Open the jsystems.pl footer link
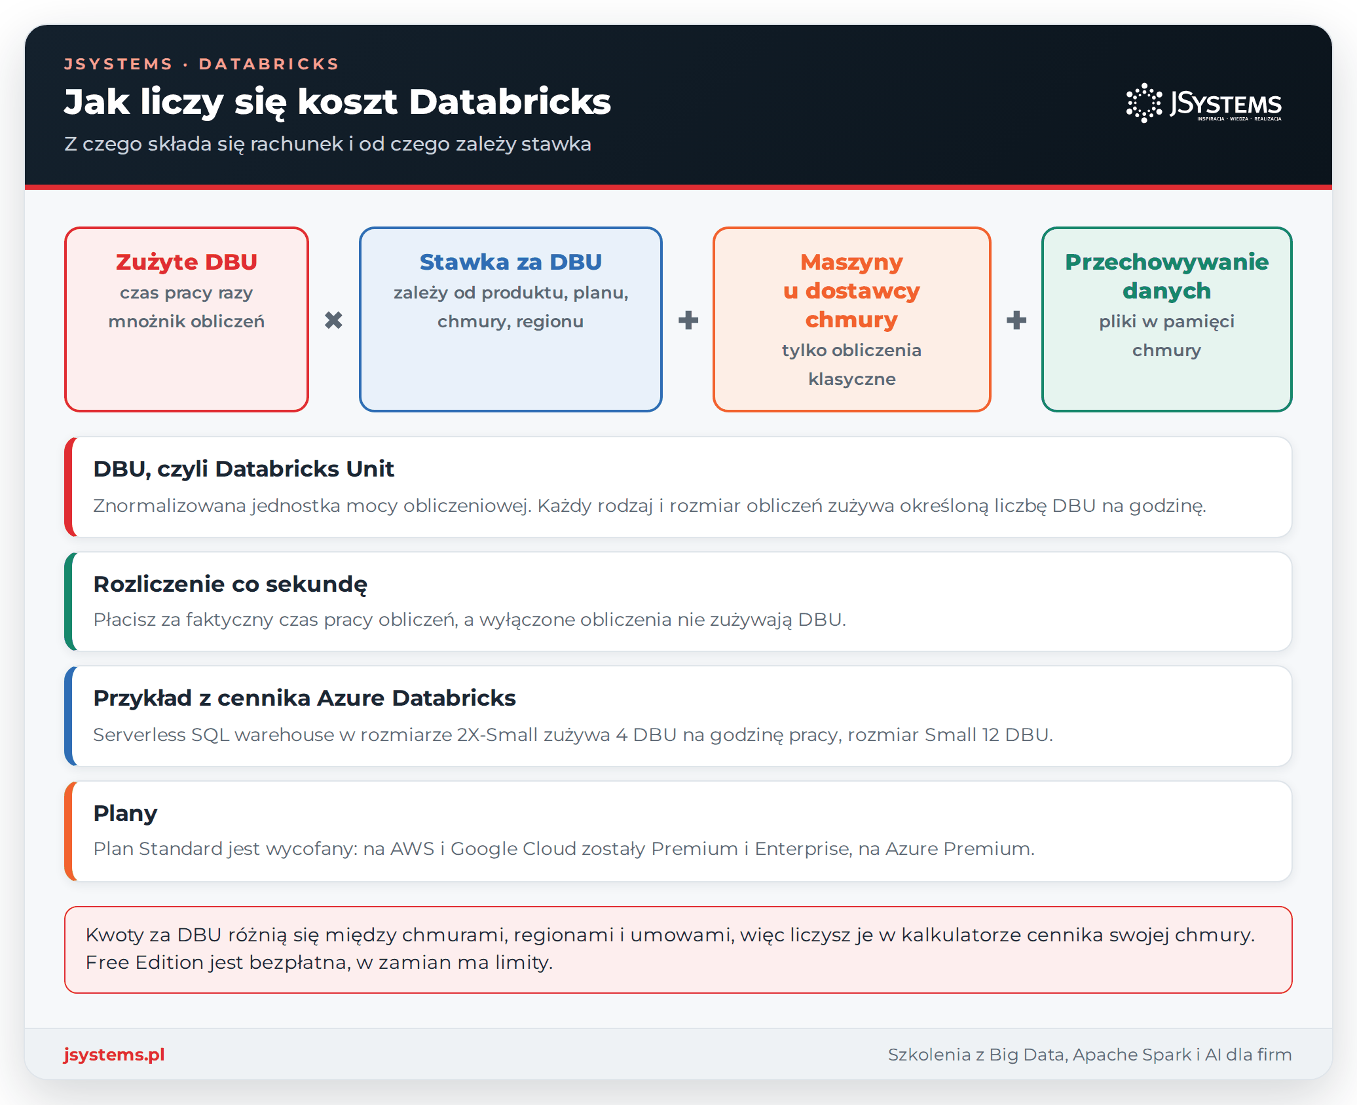 (x=114, y=1054)
